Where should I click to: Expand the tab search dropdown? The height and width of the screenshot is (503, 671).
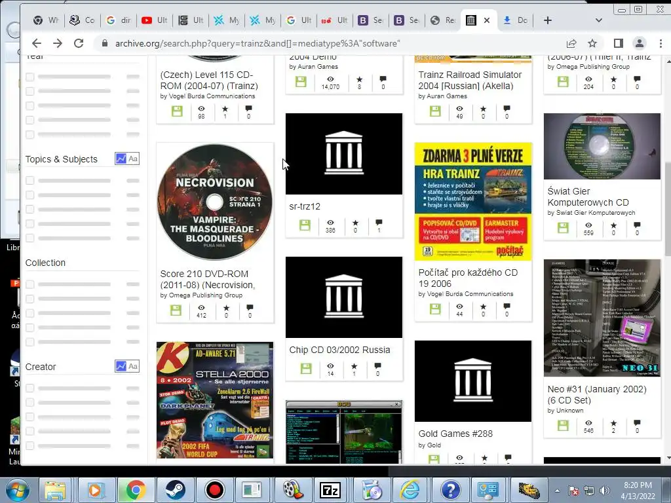pos(599,20)
